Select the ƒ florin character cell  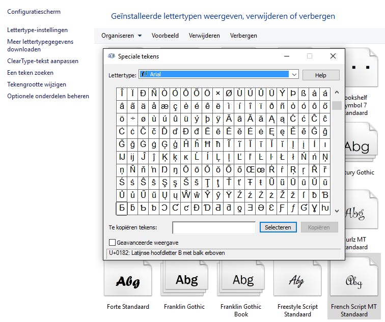click(293, 208)
